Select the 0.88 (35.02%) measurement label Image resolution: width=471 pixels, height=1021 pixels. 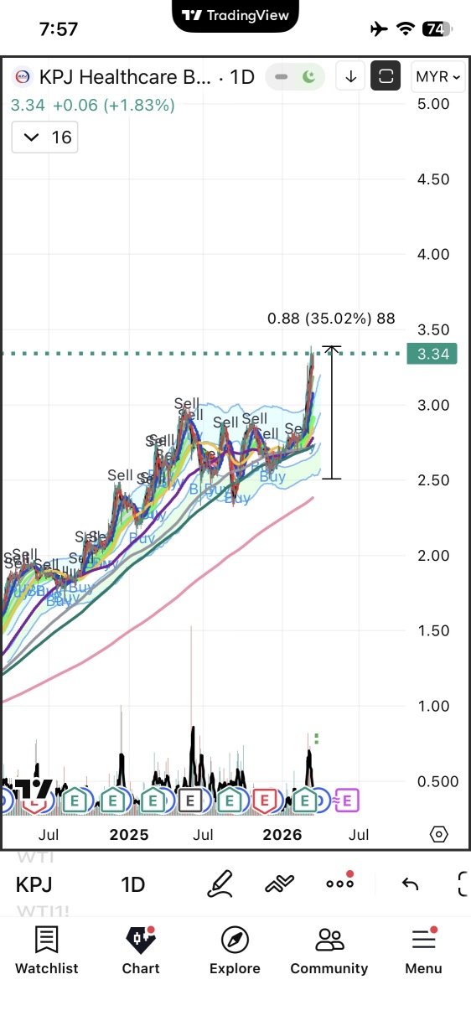[331, 319]
